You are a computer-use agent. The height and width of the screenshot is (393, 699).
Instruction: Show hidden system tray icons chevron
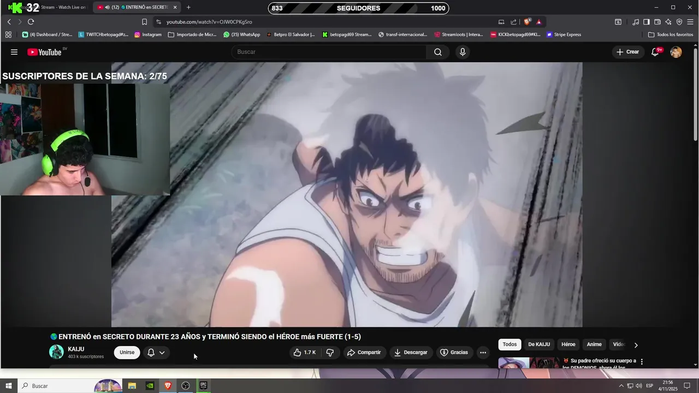tap(621, 386)
